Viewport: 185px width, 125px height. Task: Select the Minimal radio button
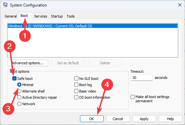[19, 85]
